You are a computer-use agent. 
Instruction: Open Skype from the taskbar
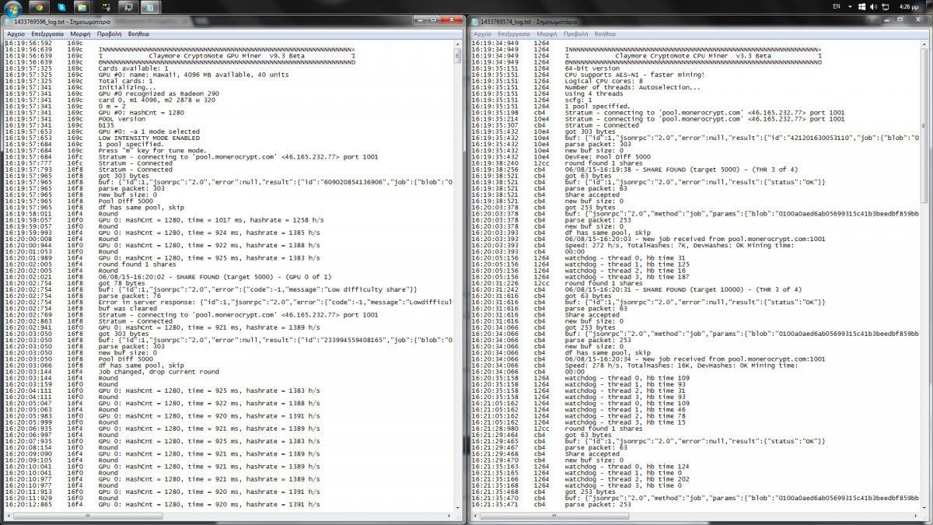[x=61, y=6]
